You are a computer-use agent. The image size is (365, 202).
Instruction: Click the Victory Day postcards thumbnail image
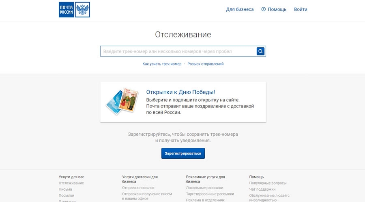(122, 101)
